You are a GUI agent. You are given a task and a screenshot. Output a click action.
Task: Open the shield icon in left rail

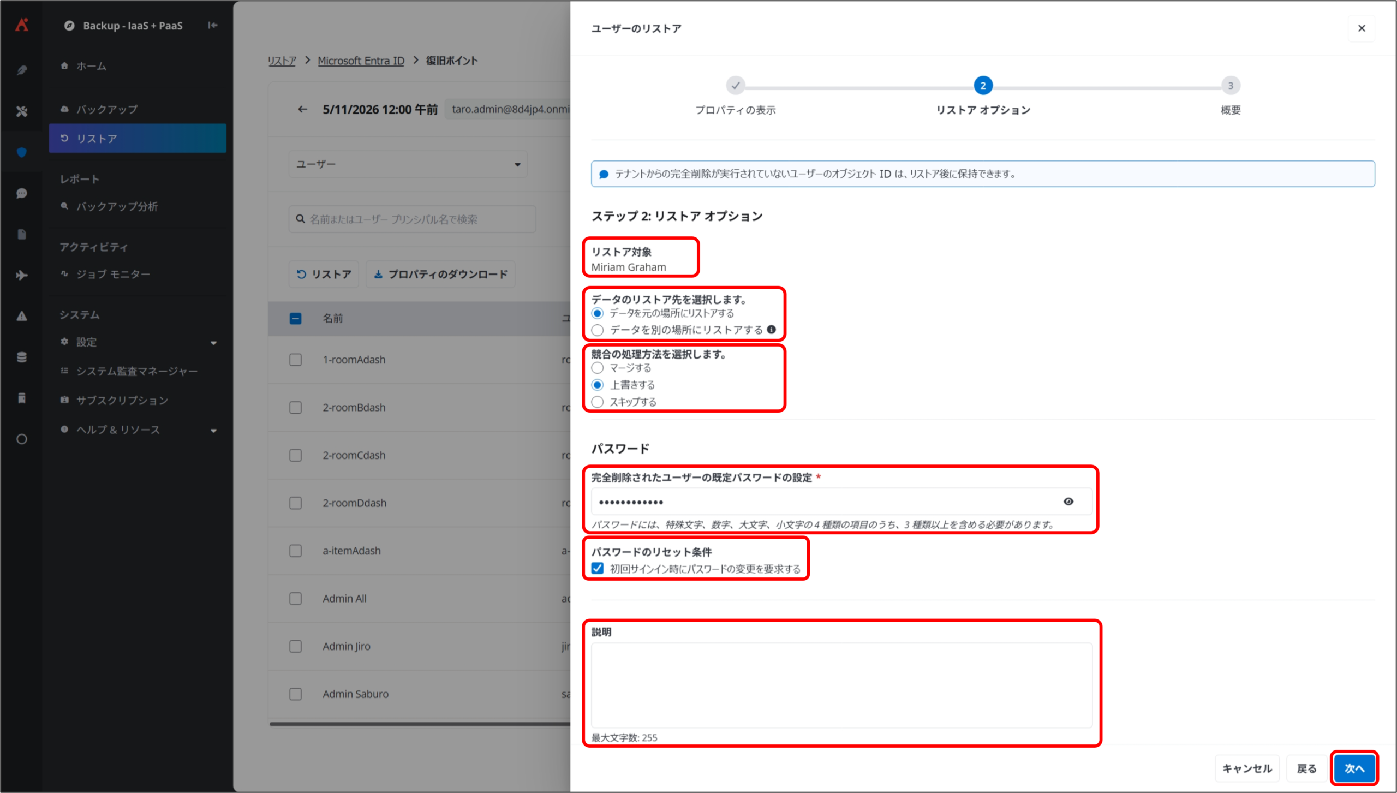pos(22,152)
